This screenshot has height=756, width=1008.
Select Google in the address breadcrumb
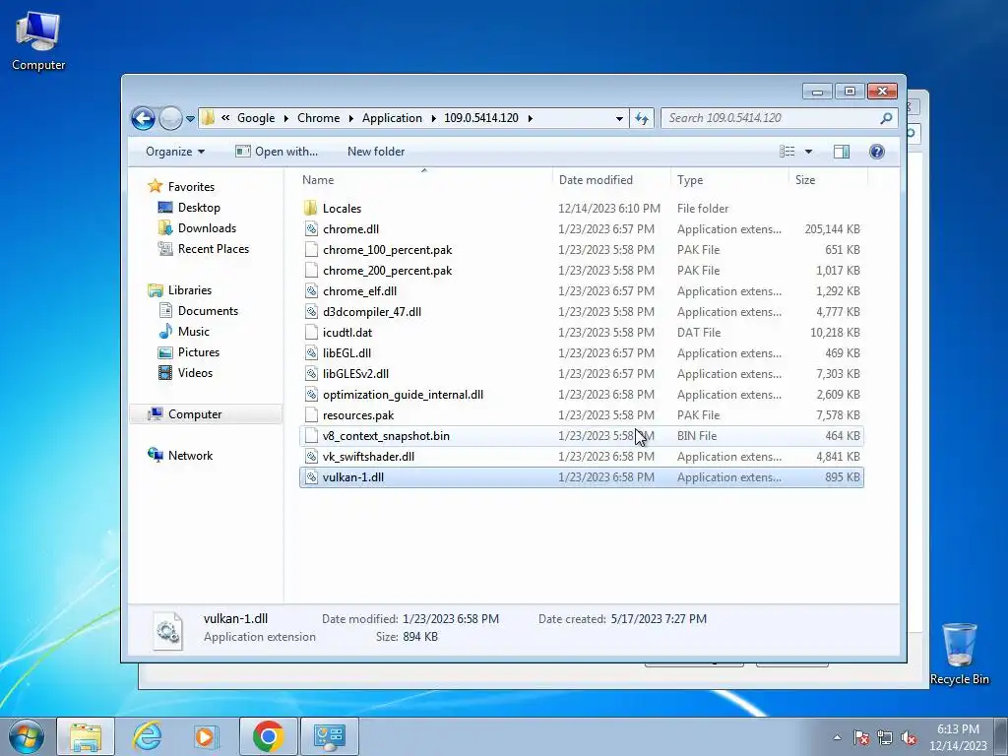point(256,118)
